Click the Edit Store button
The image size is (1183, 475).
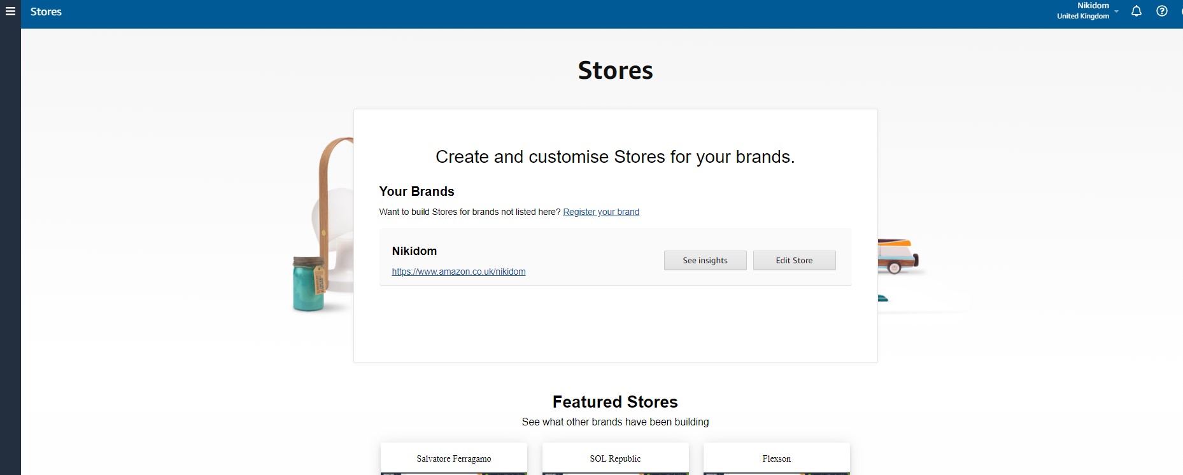[794, 260]
